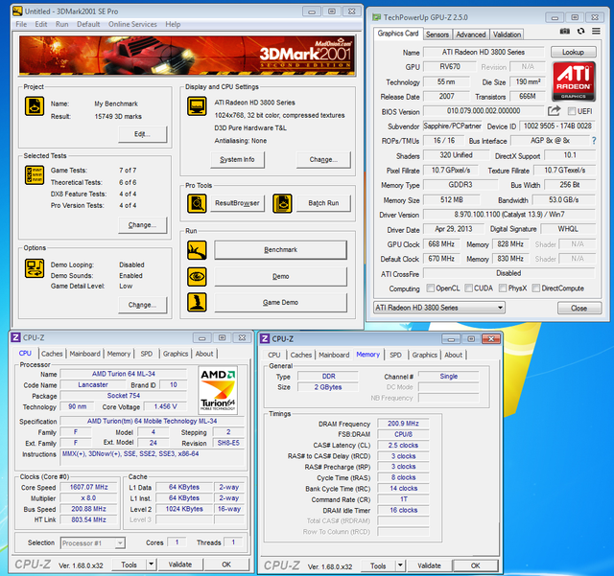Open the GPU-Z hamburger menu

(x=596, y=31)
